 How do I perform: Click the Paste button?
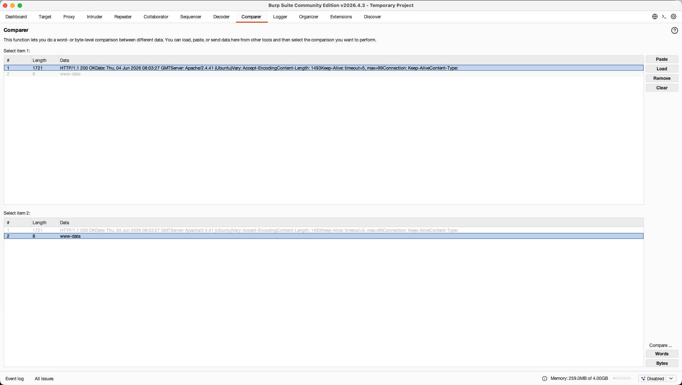click(662, 59)
